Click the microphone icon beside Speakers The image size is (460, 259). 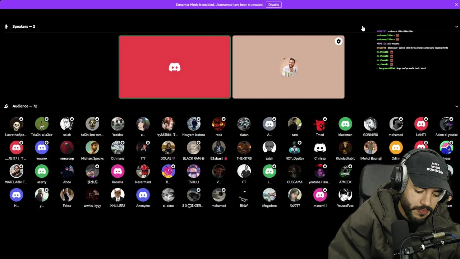coord(6,27)
